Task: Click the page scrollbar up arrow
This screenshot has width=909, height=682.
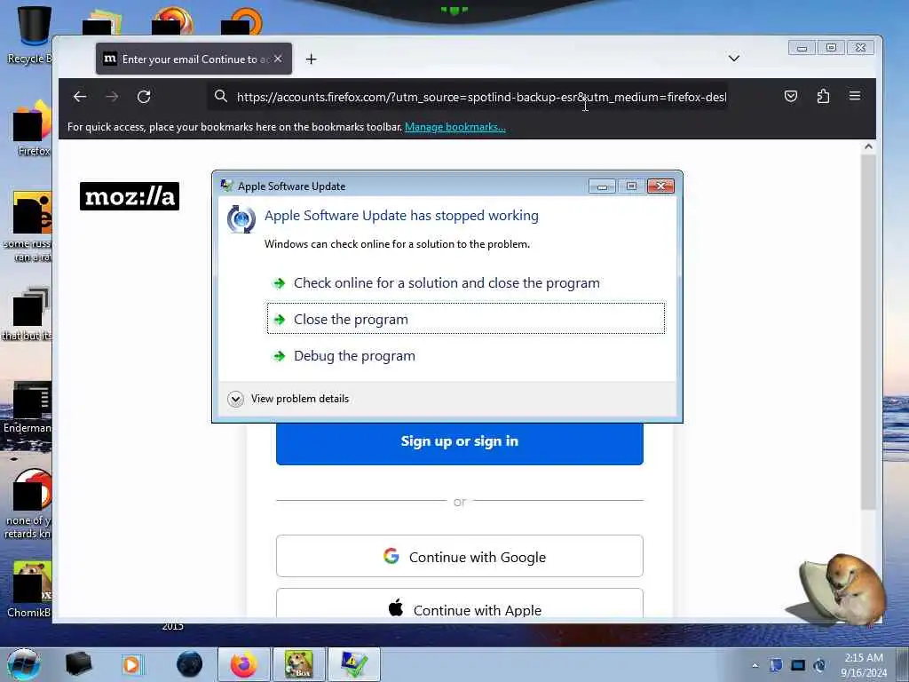Action: coord(868,147)
